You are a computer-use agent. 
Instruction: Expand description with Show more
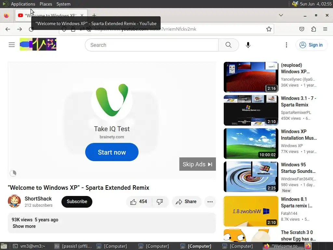[x=24, y=226]
